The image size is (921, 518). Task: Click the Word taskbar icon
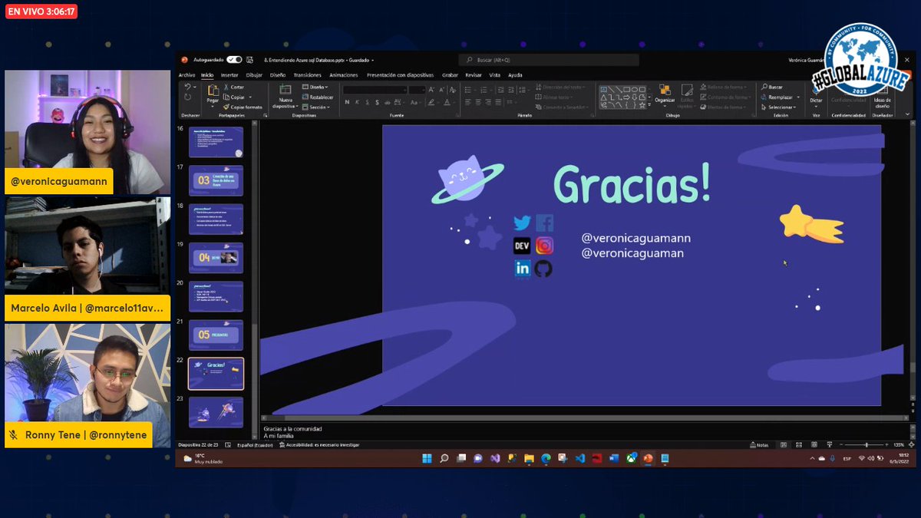613,458
